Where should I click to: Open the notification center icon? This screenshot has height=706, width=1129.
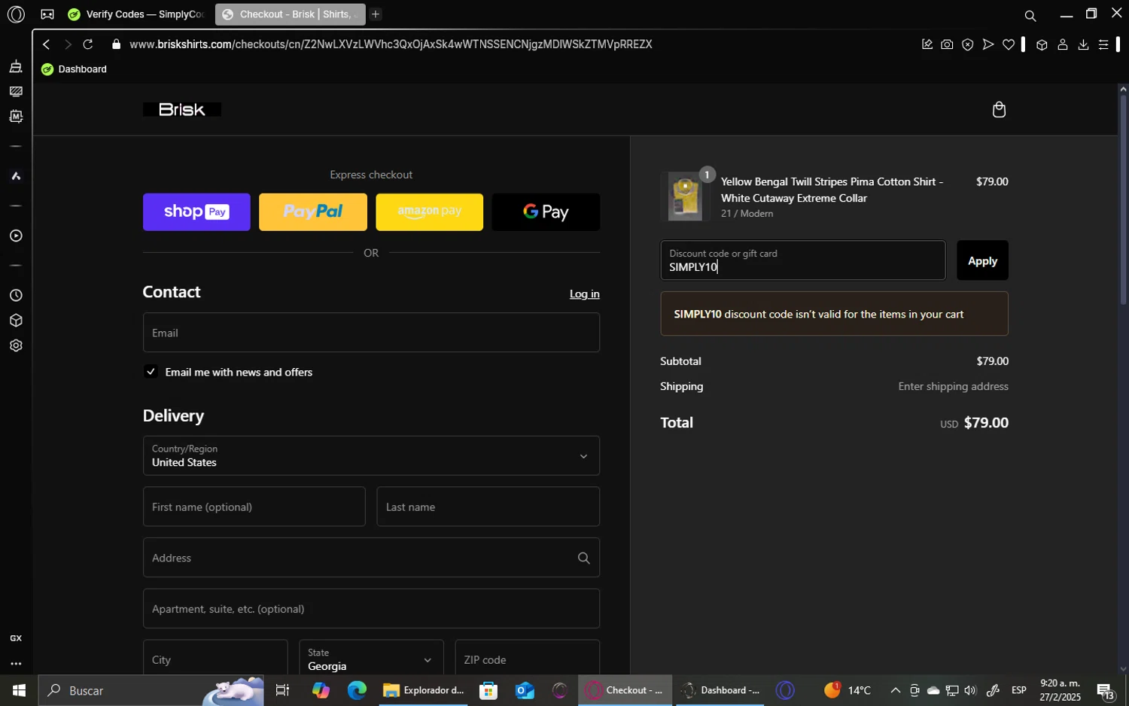1105,690
